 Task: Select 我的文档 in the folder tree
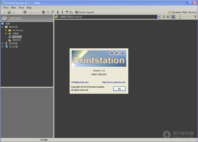[x=13, y=27]
